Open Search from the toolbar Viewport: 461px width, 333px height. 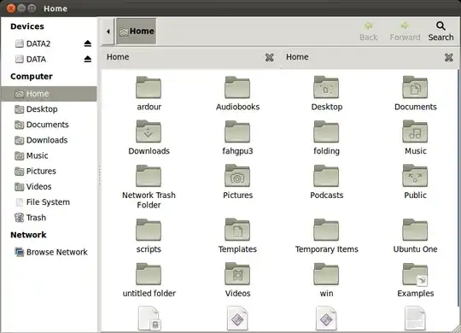click(x=441, y=32)
